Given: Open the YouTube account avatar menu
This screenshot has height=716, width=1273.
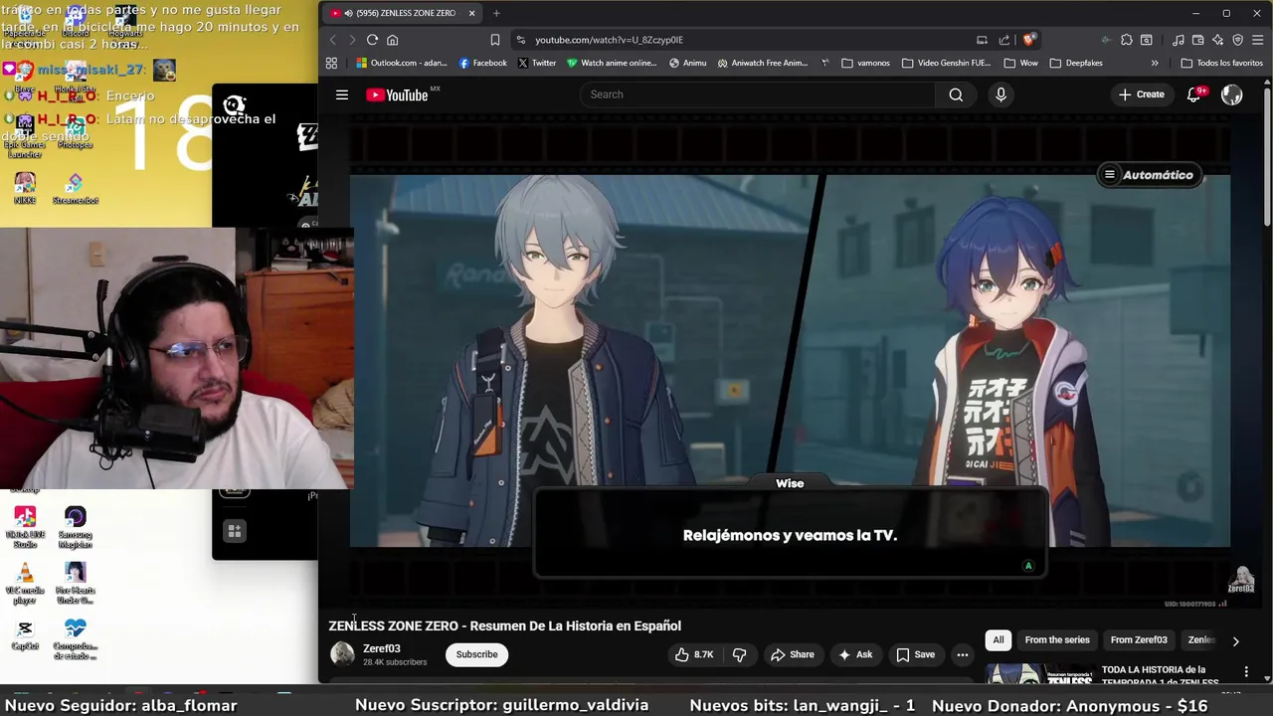Looking at the screenshot, I should (1231, 94).
